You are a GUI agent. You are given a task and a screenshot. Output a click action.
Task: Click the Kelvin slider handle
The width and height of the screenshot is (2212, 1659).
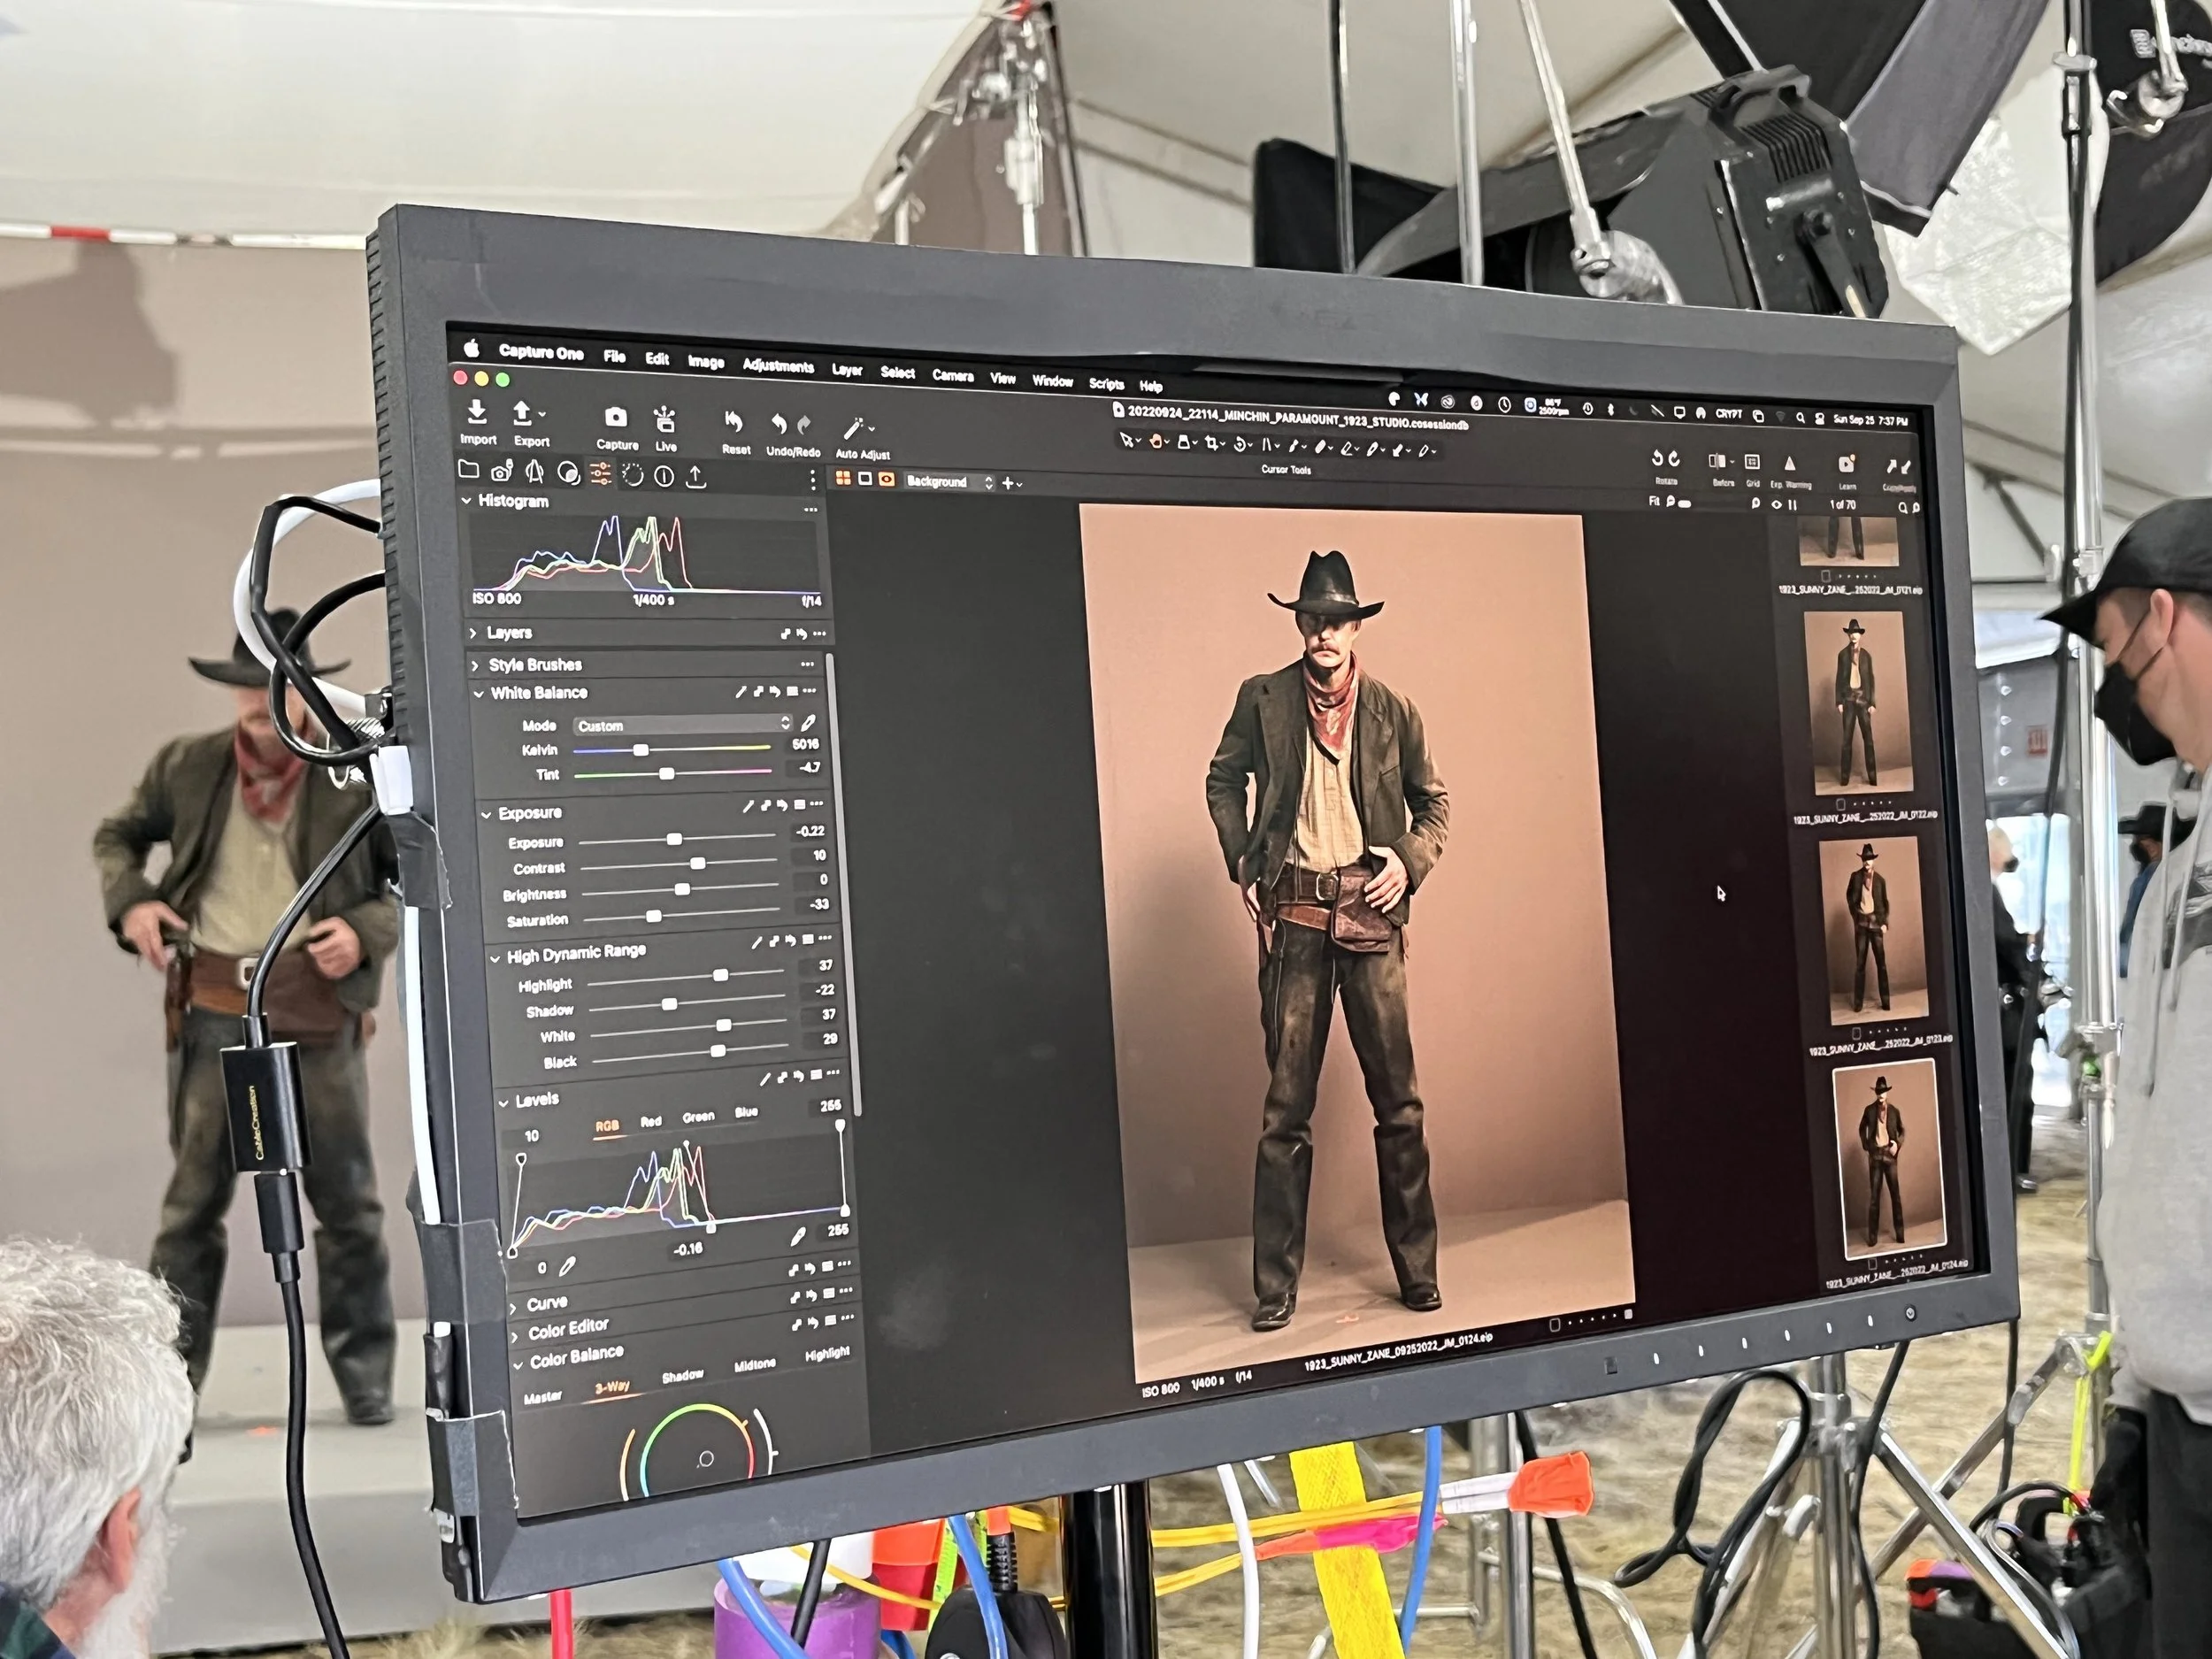[x=641, y=749]
